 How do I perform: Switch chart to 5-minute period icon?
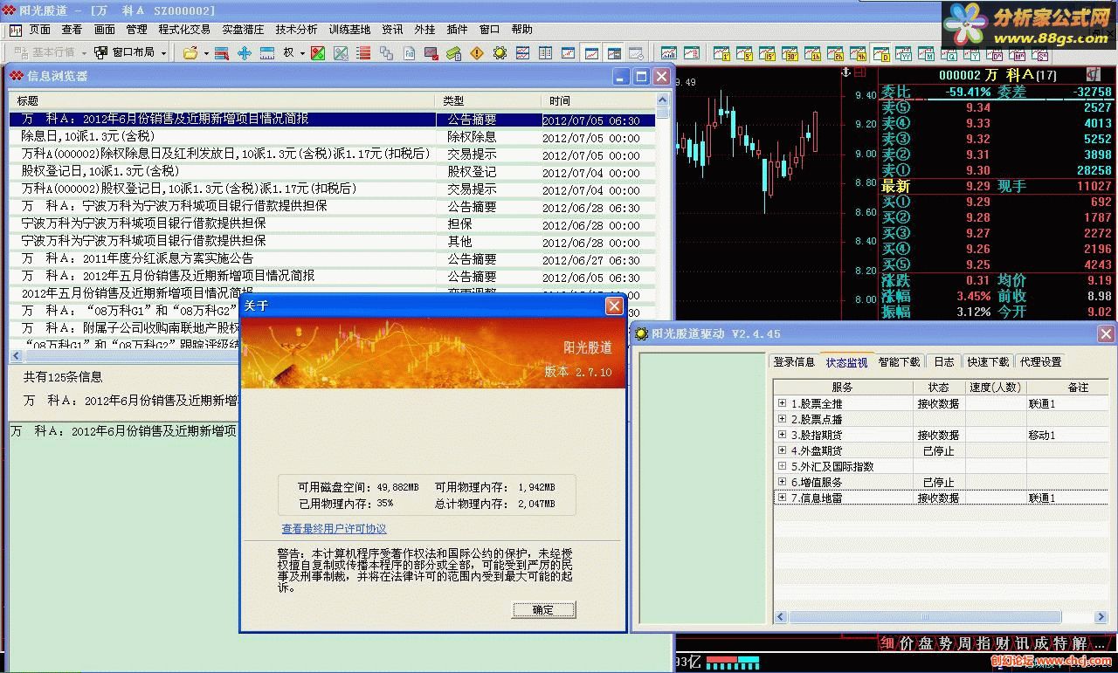[x=744, y=53]
